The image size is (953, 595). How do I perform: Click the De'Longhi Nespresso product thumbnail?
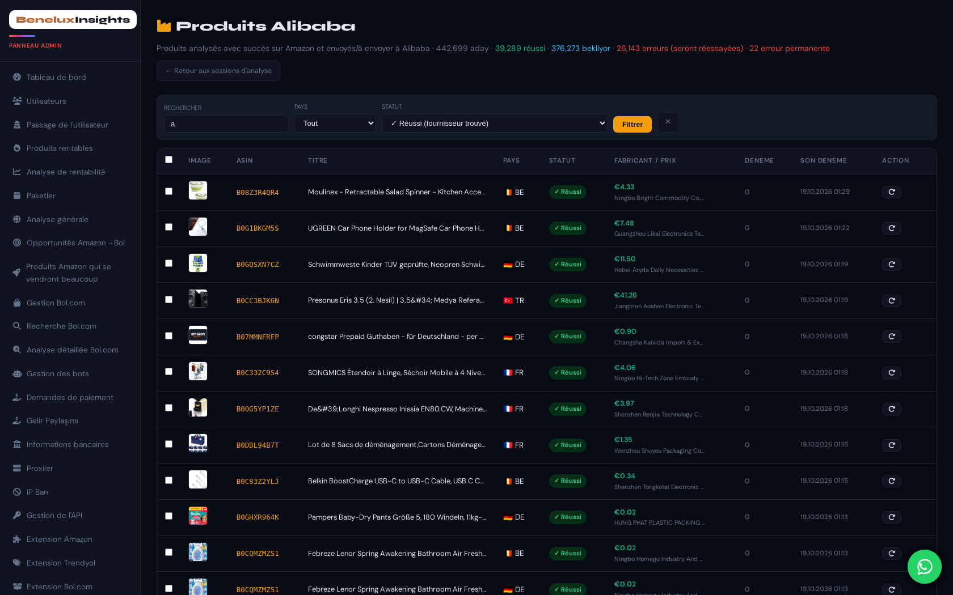pos(198,407)
